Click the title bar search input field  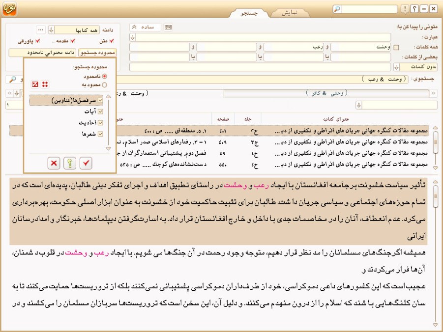point(369,9)
